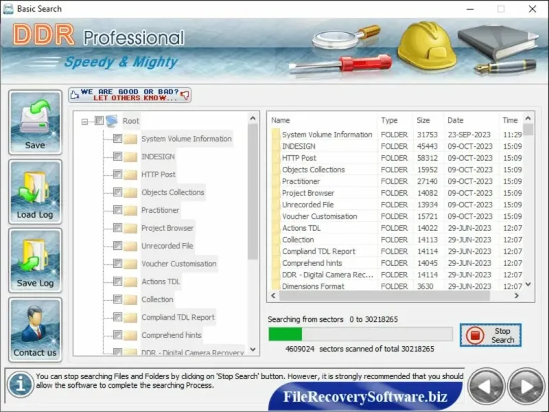Select the Project Browser tree item
The width and height of the screenshot is (549, 412).
coord(167,228)
